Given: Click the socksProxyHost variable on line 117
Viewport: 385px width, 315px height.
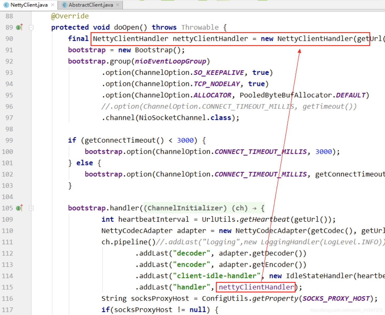Looking at the screenshot, I should click(143, 310).
